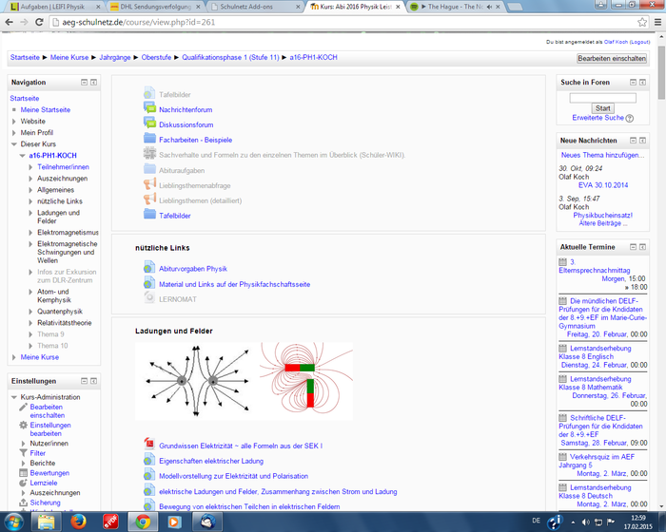Collapse the Navigation block
666x532 pixels.
coord(84,82)
